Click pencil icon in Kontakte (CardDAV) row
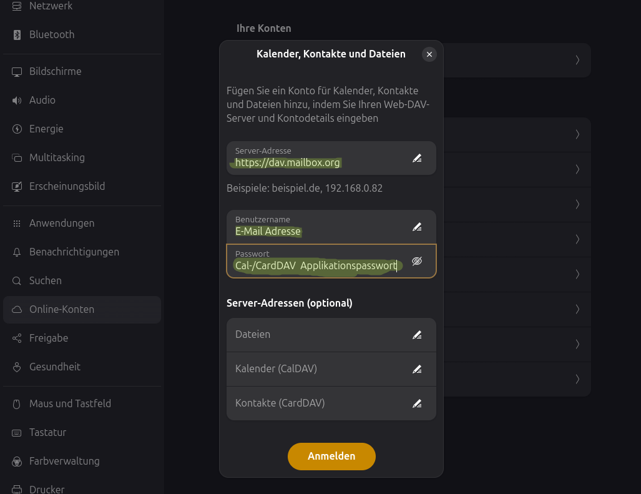Image resolution: width=641 pixels, height=494 pixels. (417, 403)
